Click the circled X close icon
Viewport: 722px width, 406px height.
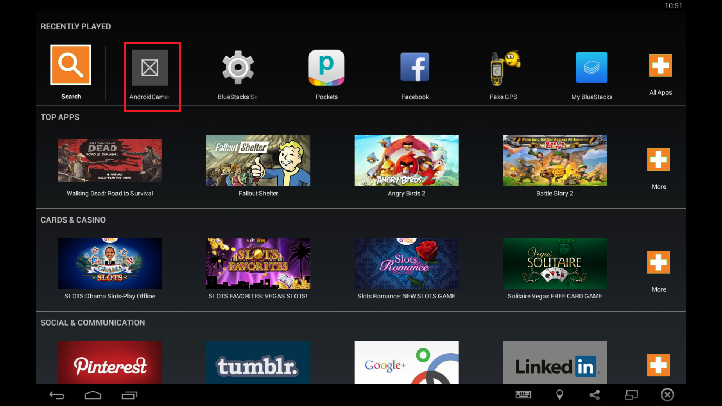(667, 395)
